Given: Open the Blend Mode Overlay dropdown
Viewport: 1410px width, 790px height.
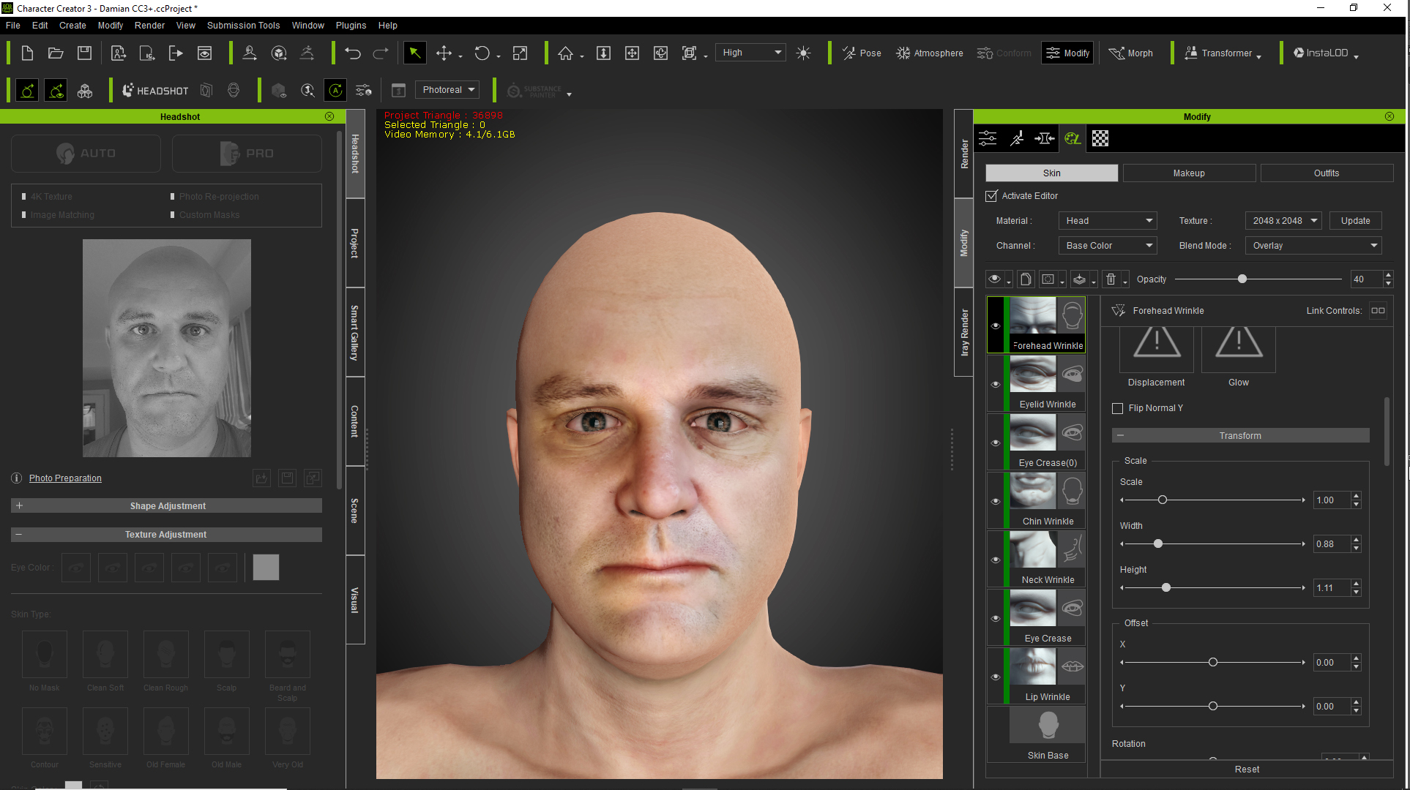Looking at the screenshot, I should (x=1313, y=246).
